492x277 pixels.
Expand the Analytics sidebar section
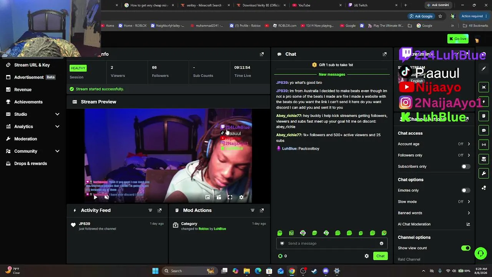[57, 127]
